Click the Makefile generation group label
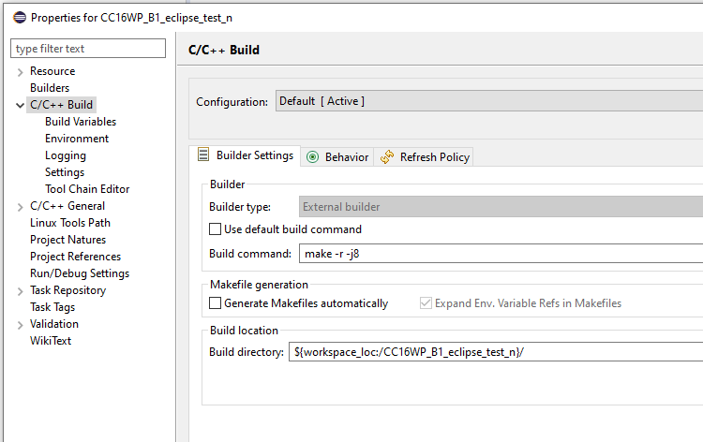The image size is (703, 442). pyautogui.click(x=259, y=285)
